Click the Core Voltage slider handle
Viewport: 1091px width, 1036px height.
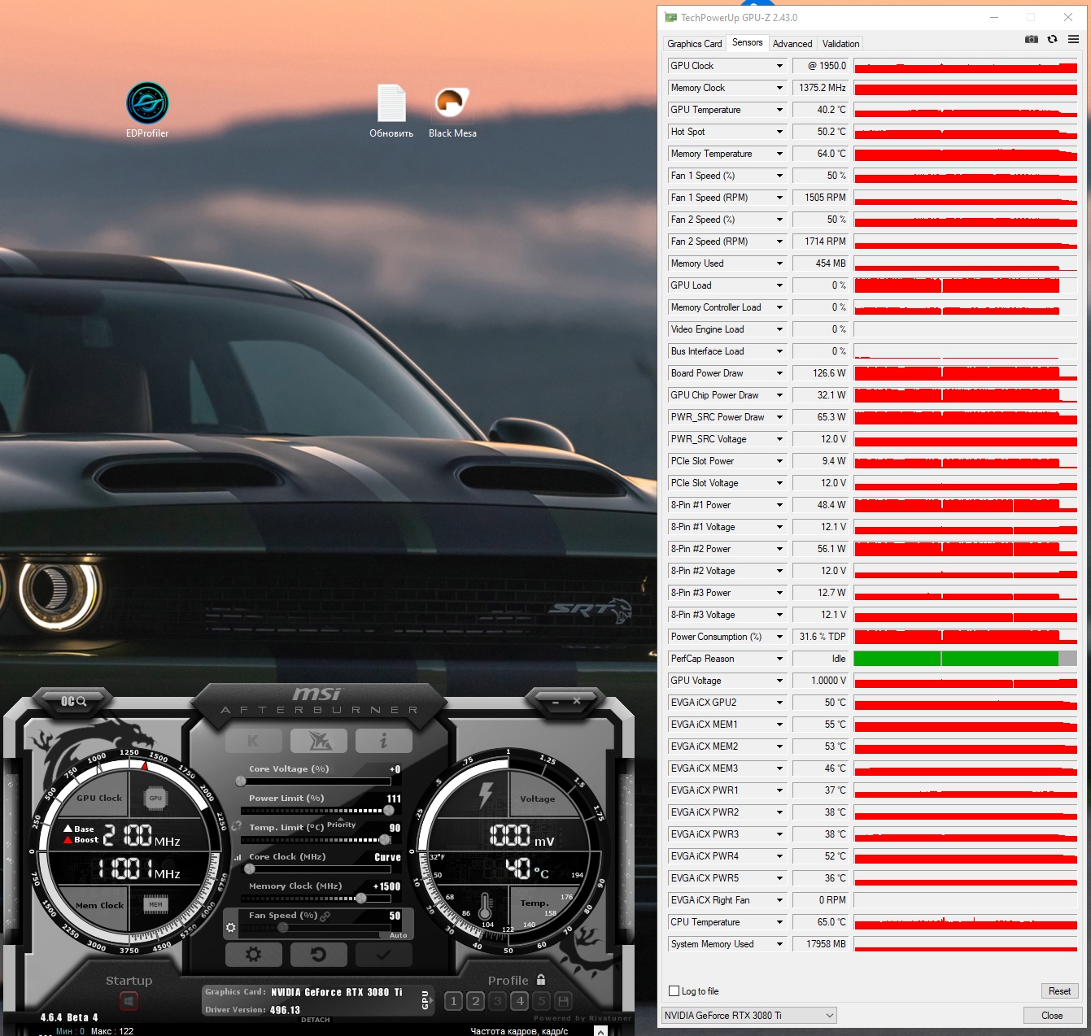tap(241, 781)
